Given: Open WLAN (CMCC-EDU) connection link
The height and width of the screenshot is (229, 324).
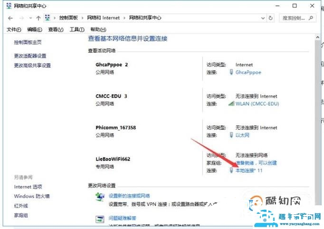Looking at the screenshot, I should (257, 104).
